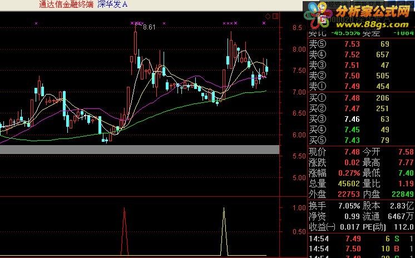Select the 买⑤ bid price 7.43
Viewport: 415px width, 258px height.
click(352, 140)
